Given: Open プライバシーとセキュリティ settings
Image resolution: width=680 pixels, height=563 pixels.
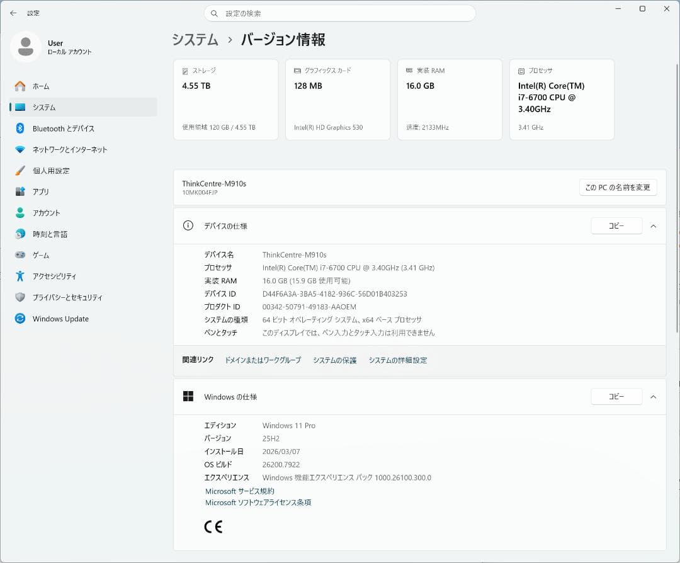Looking at the screenshot, I should pos(83,297).
